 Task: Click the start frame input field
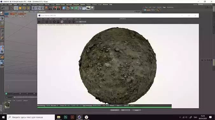coord(9,97)
